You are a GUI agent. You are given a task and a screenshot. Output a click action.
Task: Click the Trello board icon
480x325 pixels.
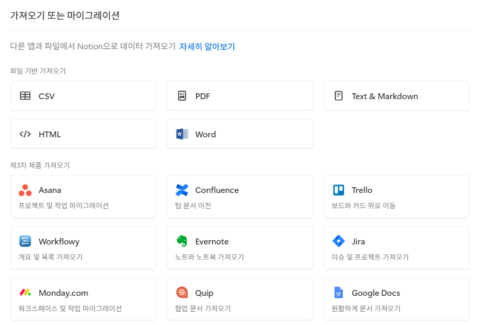[338, 190]
